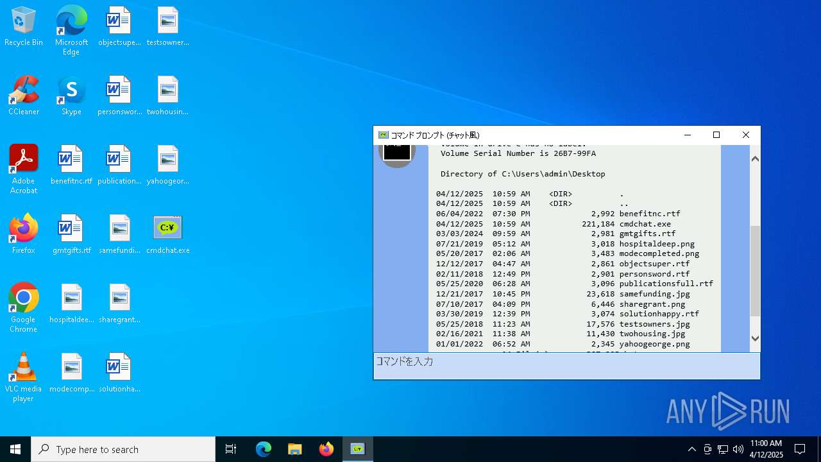821x462 pixels.
Task: Click the chat window scroll up arrow
Action: [x=755, y=158]
